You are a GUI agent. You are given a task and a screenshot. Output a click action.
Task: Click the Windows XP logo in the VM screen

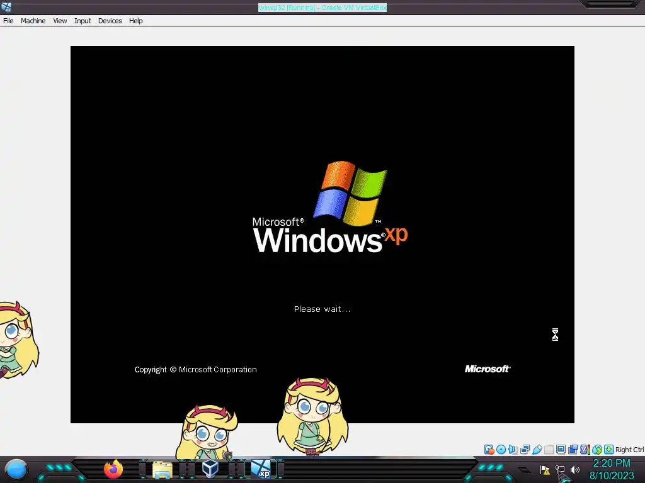point(330,207)
